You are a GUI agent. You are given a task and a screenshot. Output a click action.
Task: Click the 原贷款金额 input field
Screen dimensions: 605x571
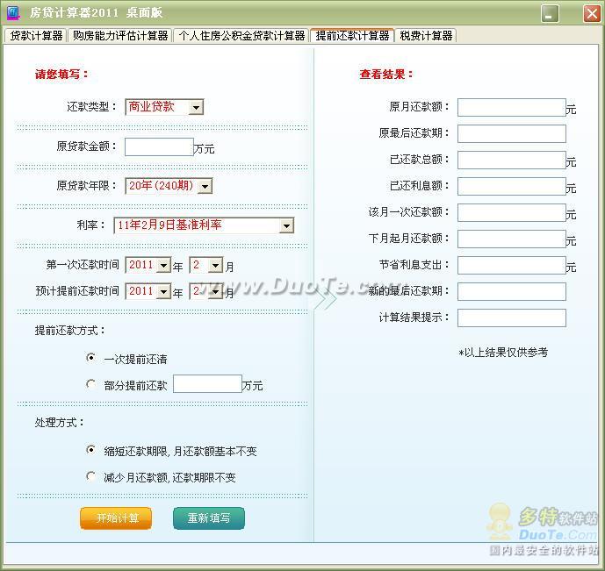pyautogui.click(x=158, y=147)
